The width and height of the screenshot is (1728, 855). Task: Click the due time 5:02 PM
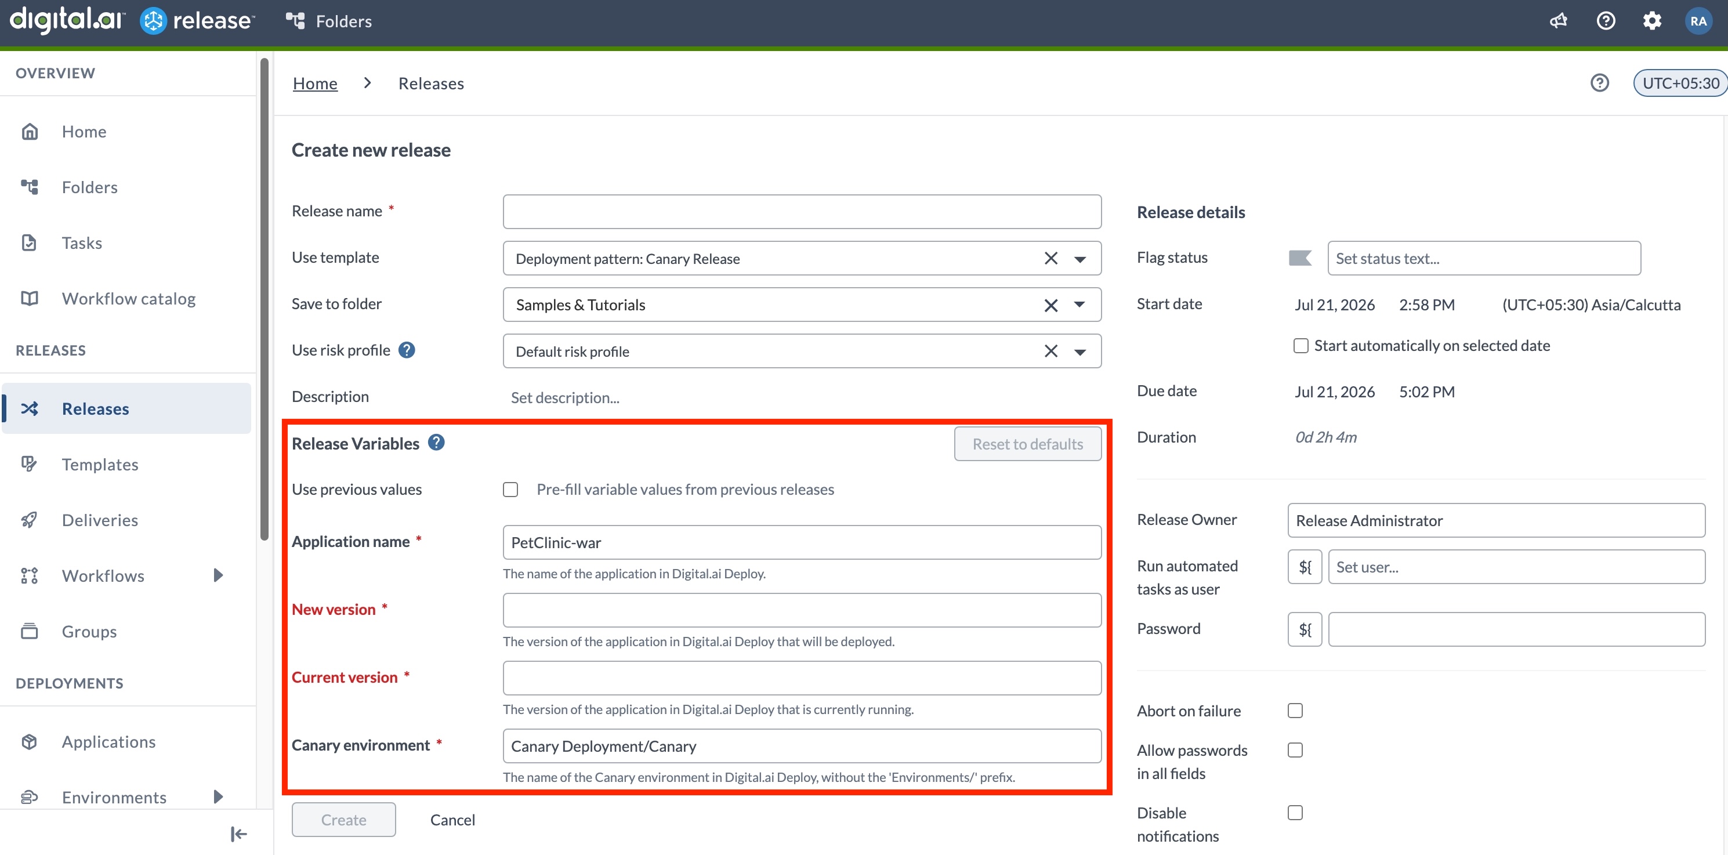pyautogui.click(x=1427, y=392)
